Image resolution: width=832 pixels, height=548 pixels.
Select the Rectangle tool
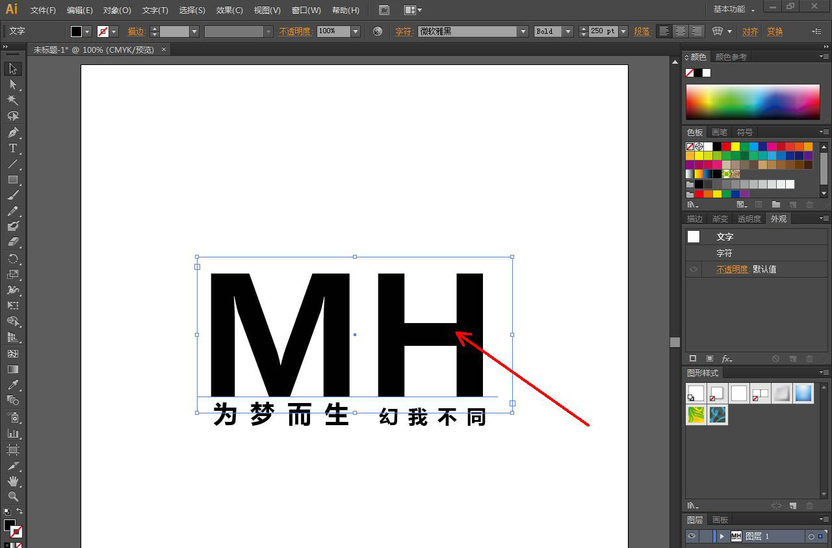coord(13,179)
